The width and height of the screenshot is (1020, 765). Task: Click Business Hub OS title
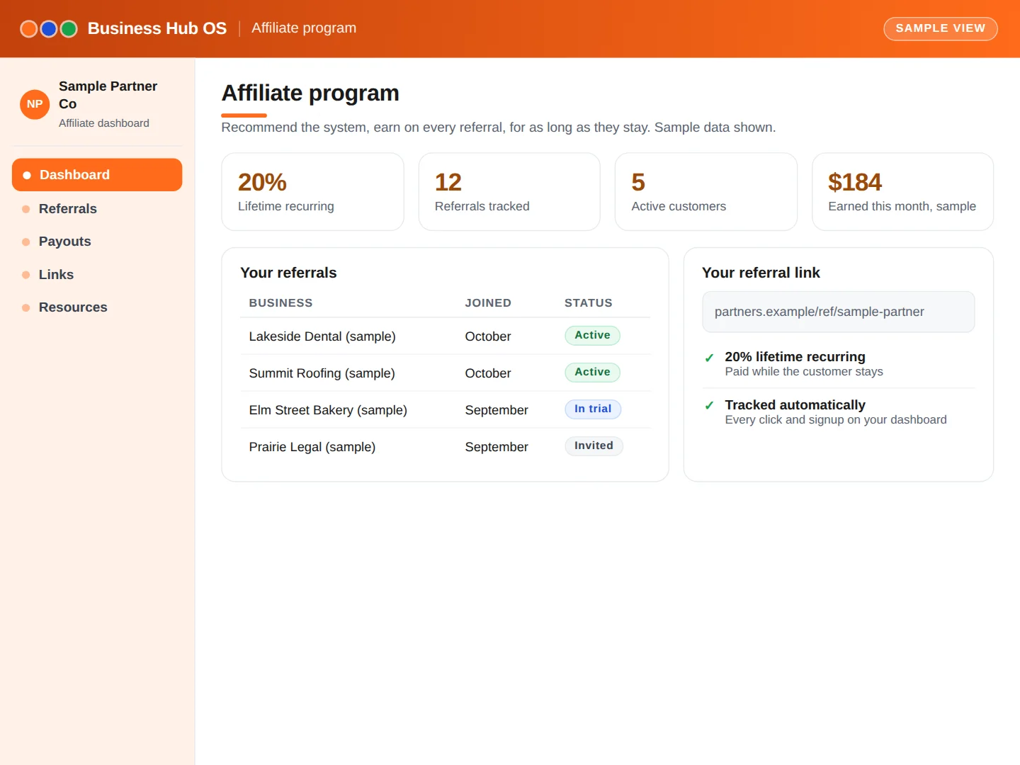[157, 28]
